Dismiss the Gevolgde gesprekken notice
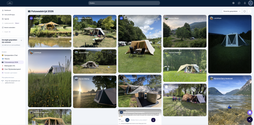The height and width of the screenshot is (125, 254). coord(21,40)
